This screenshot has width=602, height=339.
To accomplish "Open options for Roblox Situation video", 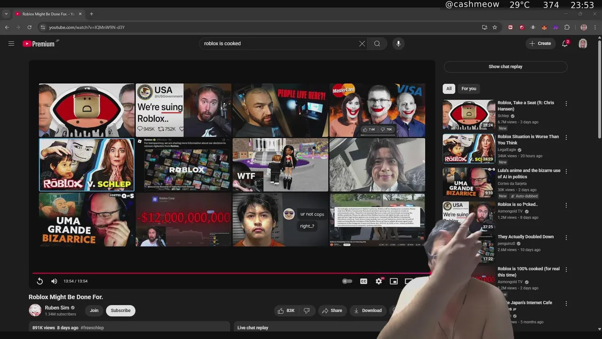I will (x=566, y=137).
